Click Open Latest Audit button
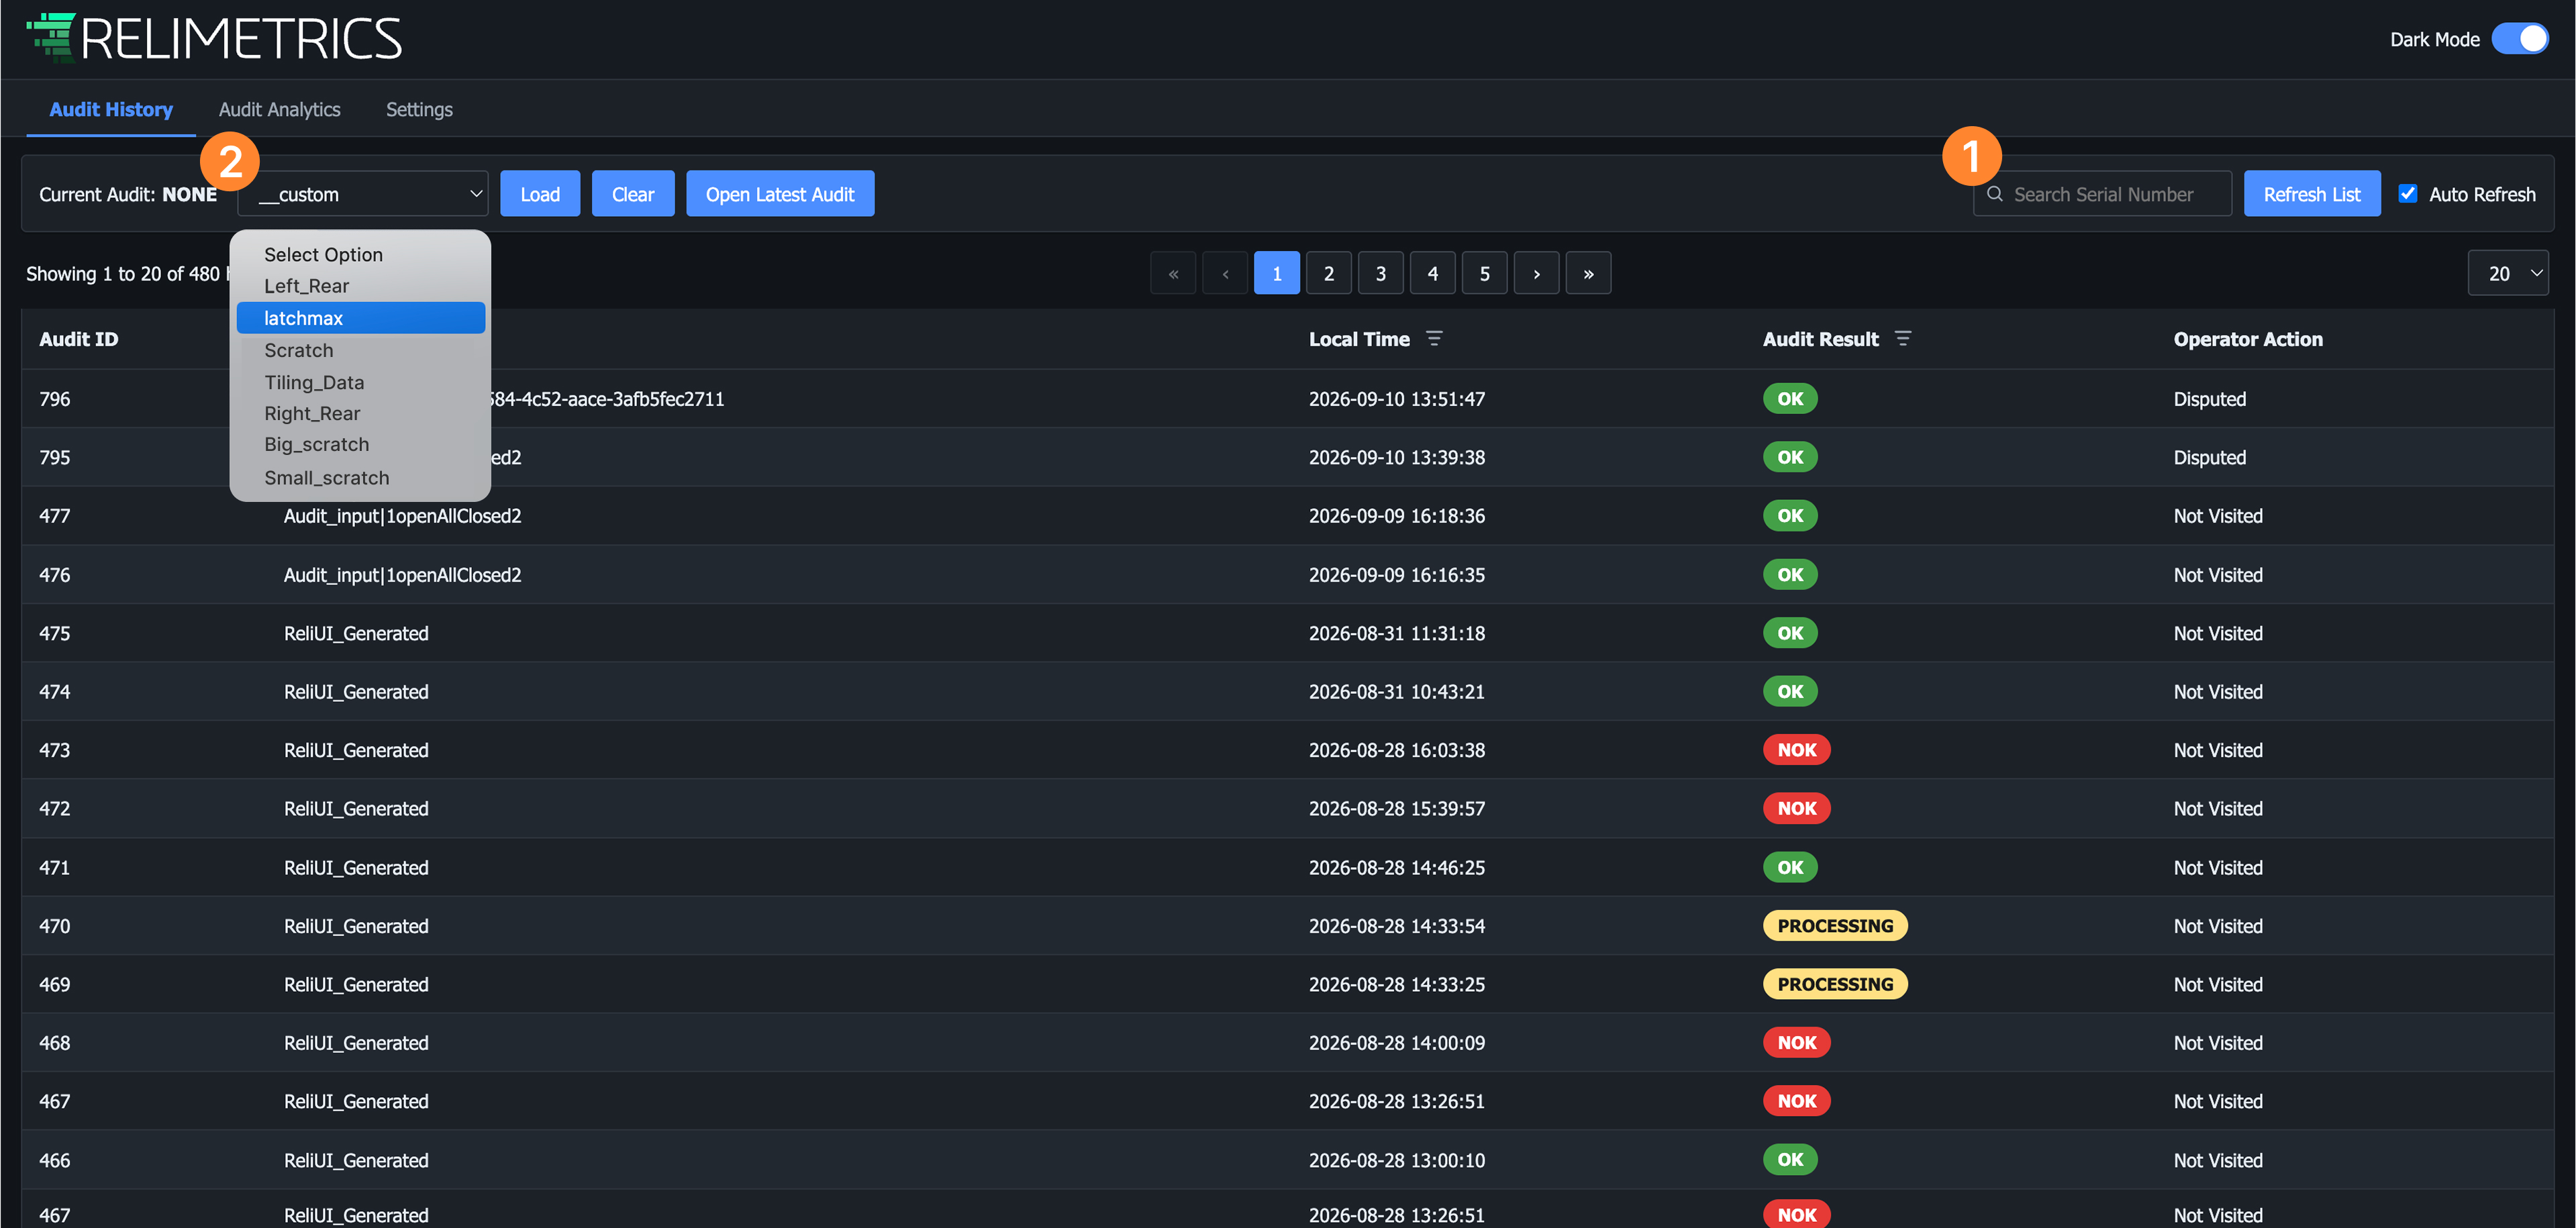This screenshot has height=1228, width=2576. pyautogui.click(x=780, y=194)
